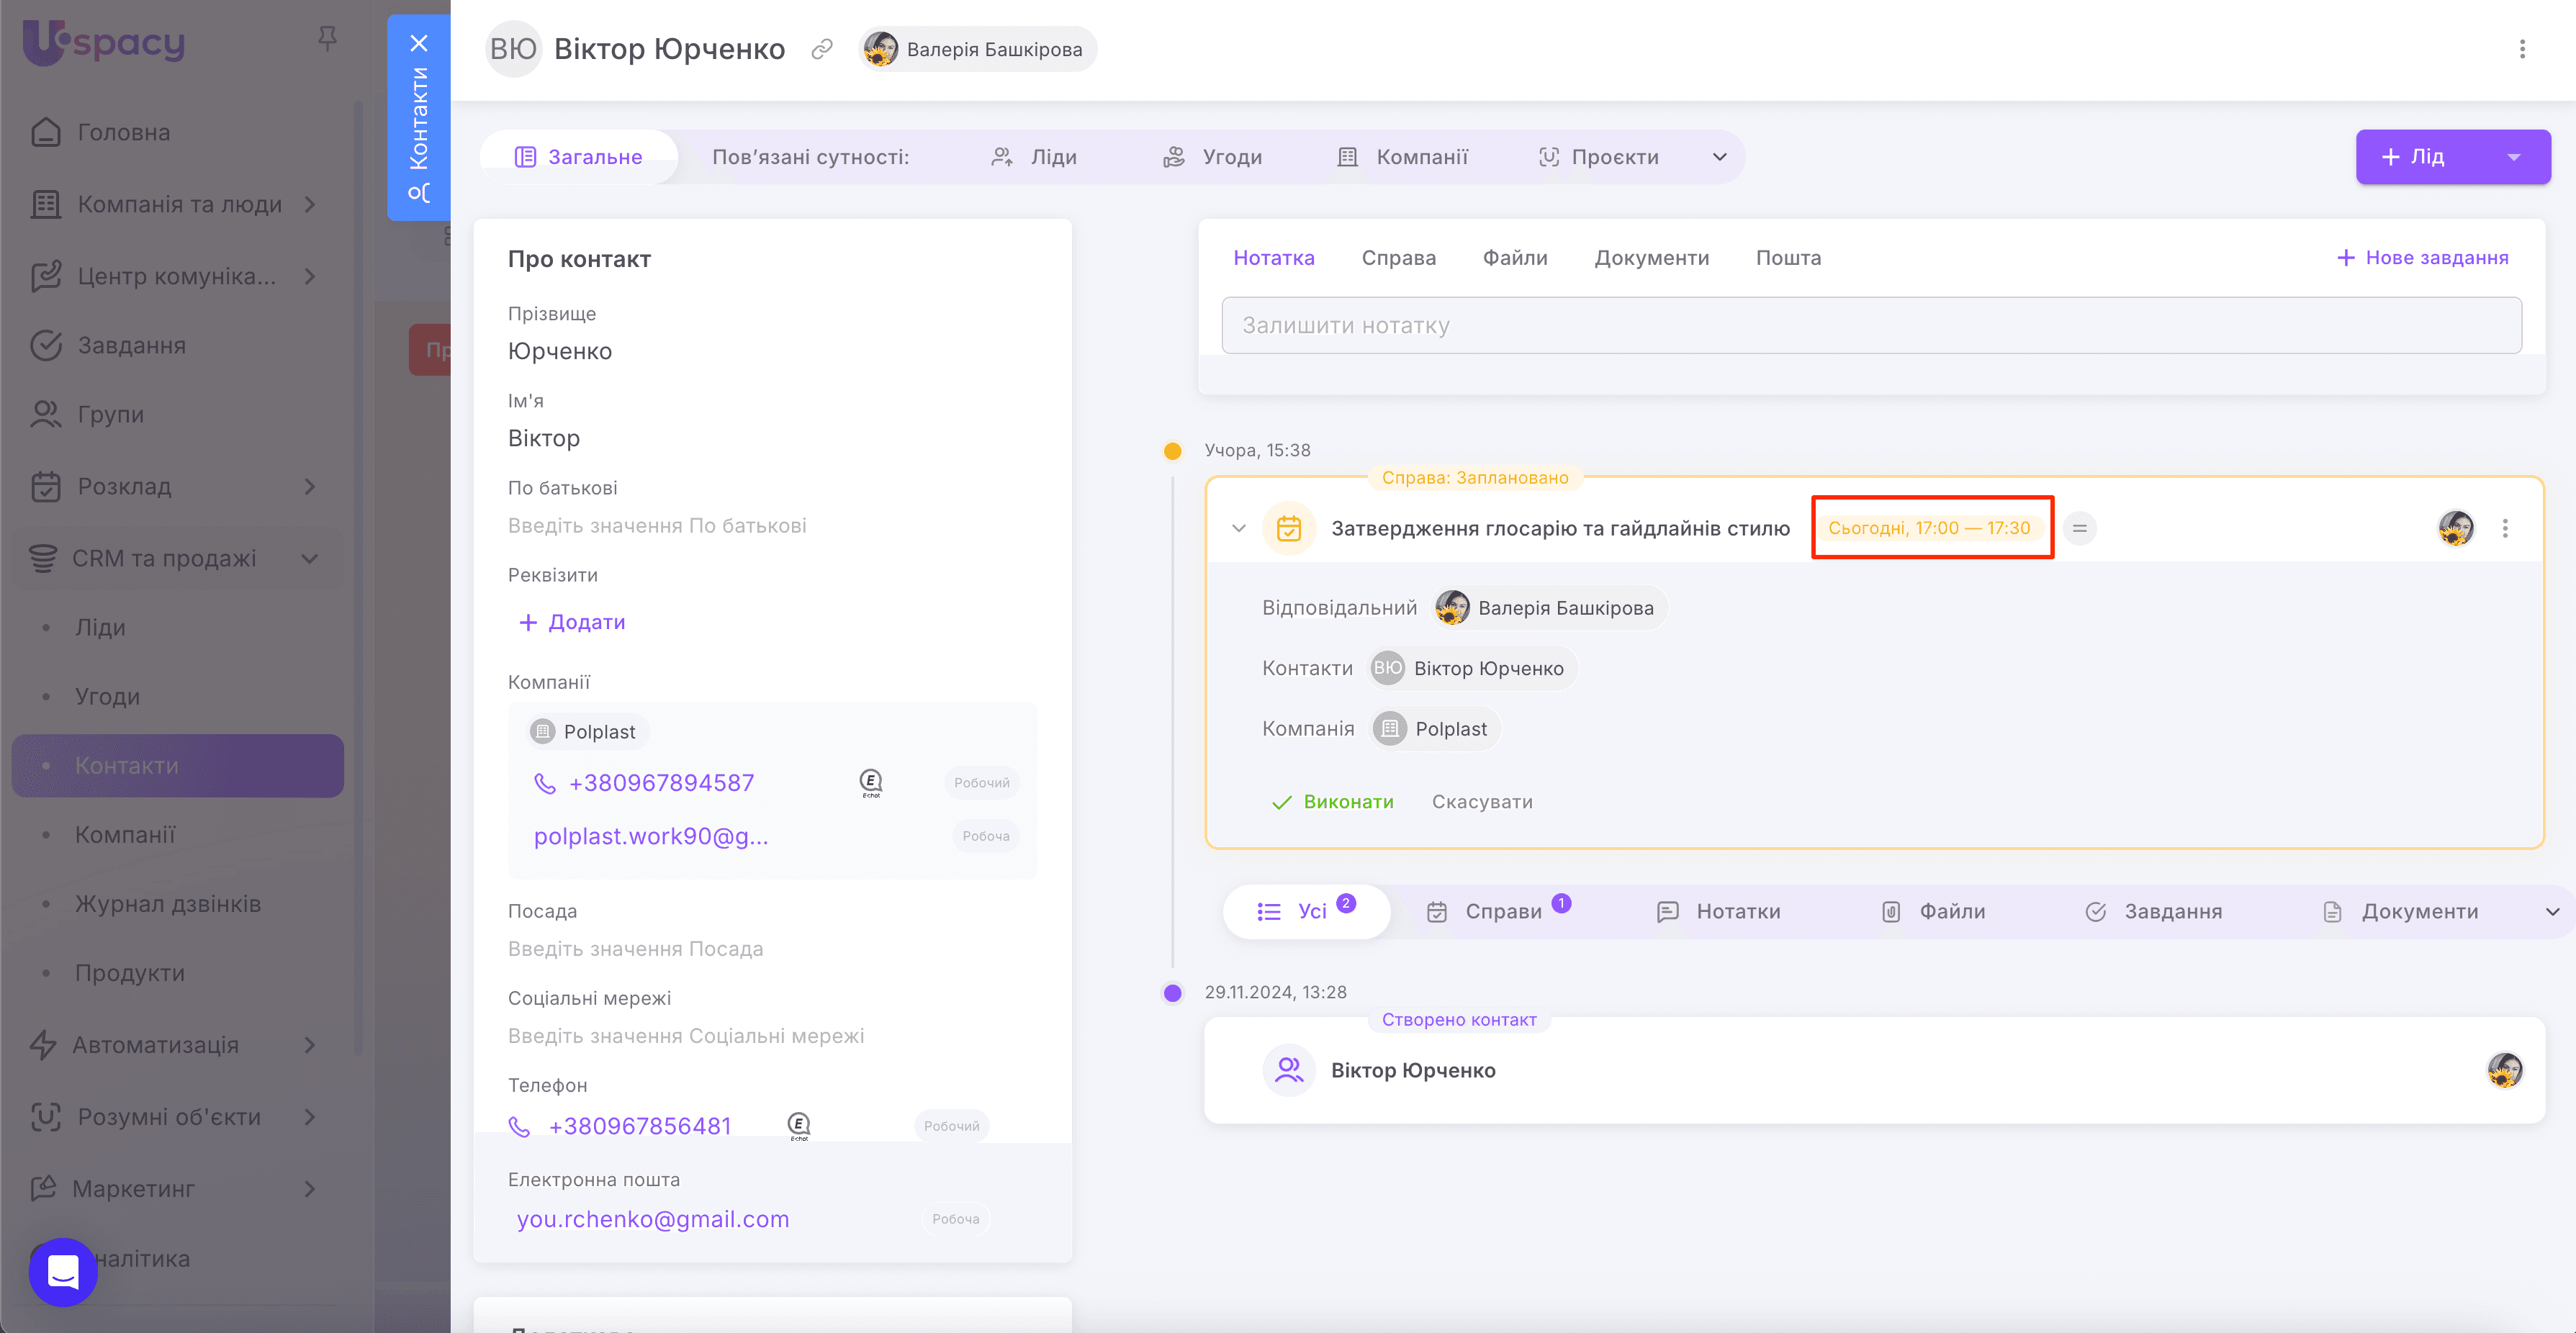The image size is (2576, 1333).
Task: Expand more related entities chevron
Action: 1720,157
